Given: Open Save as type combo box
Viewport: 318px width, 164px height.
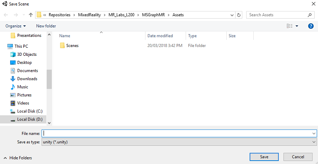Looking at the screenshot, I should click(179, 142).
